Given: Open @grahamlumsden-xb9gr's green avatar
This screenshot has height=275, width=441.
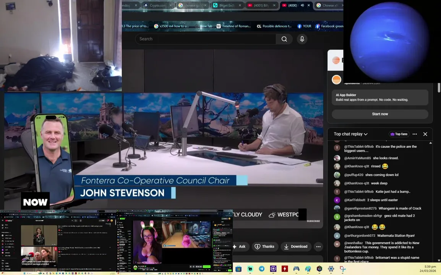Looking at the screenshot, I should pos(337,217).
